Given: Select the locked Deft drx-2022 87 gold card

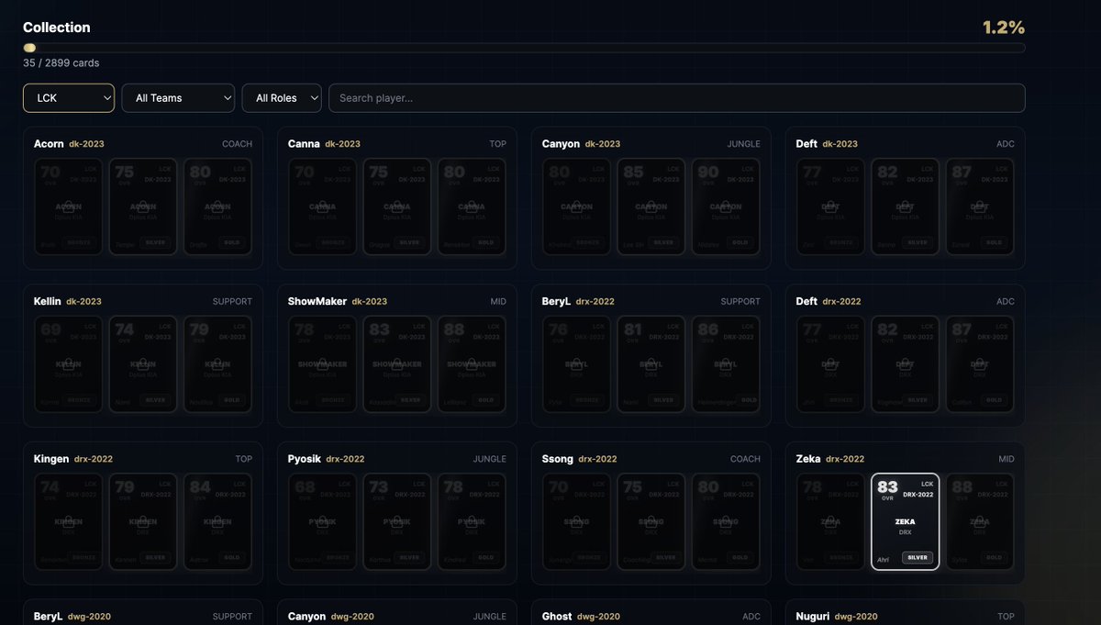Looking at the screenshot, I should click(x=980, y=364).
